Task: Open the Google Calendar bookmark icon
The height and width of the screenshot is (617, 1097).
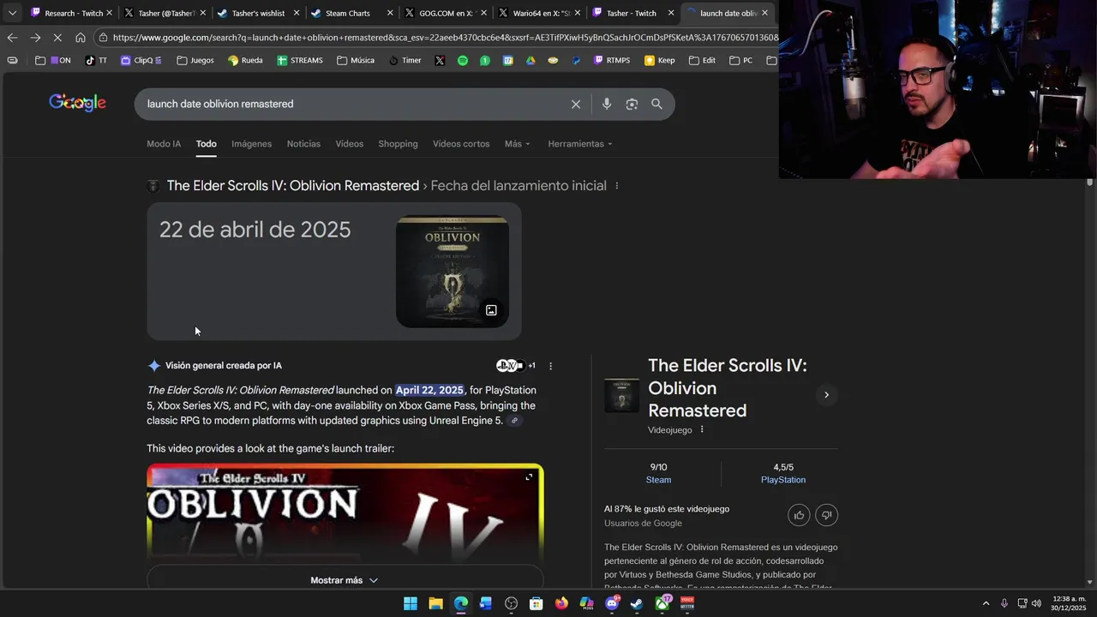Action: coord(508,60)
